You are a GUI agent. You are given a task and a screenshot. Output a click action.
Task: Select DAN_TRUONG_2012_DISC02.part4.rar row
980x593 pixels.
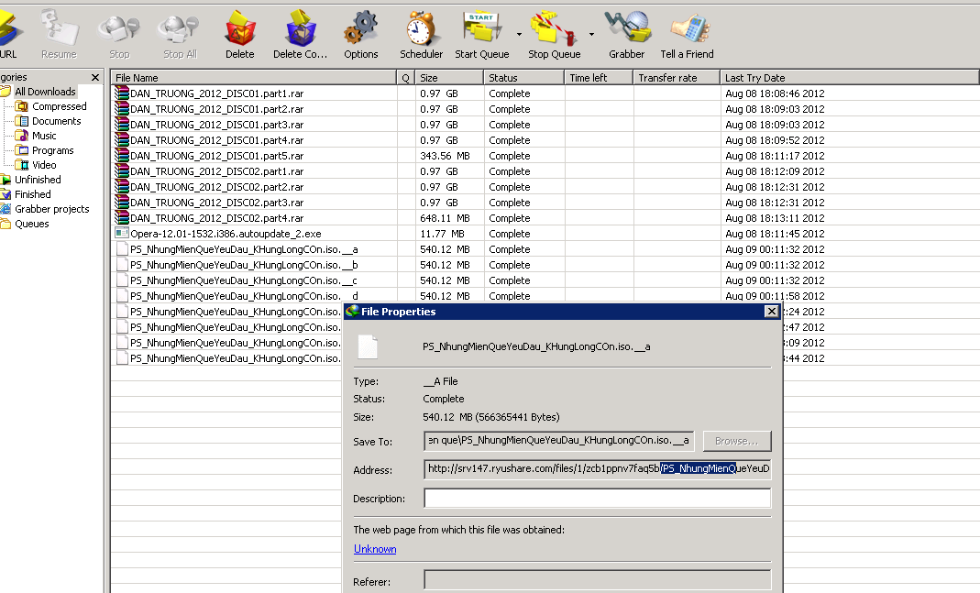point(217,219)
